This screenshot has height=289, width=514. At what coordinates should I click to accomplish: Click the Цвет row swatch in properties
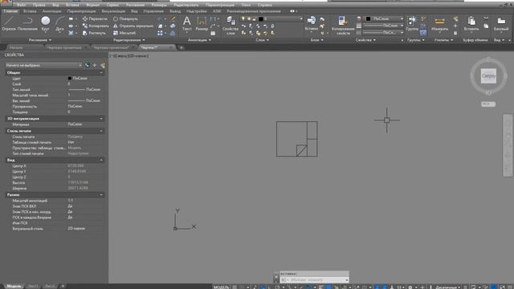pyautogui.click(x=70, y=79)
